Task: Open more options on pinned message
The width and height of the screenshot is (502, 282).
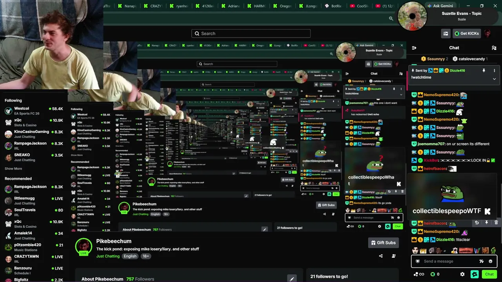Action: 494,70
